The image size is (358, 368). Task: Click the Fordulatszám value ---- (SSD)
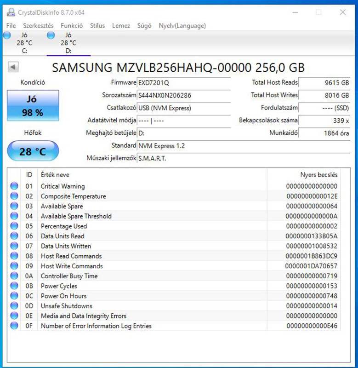[324, 108]
